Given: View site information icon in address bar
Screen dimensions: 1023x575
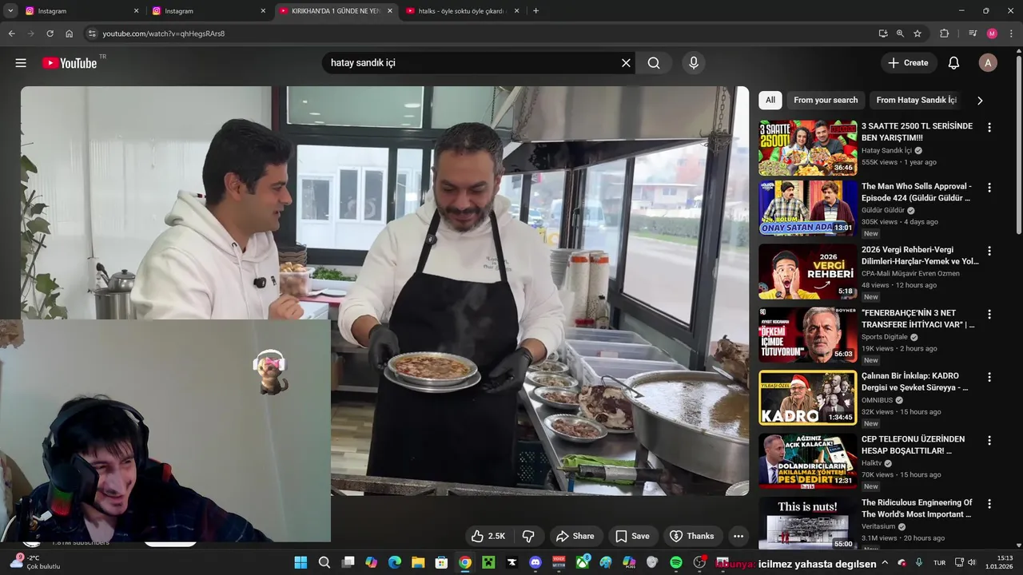Looking at the screenshot, I should click(92, 34).
